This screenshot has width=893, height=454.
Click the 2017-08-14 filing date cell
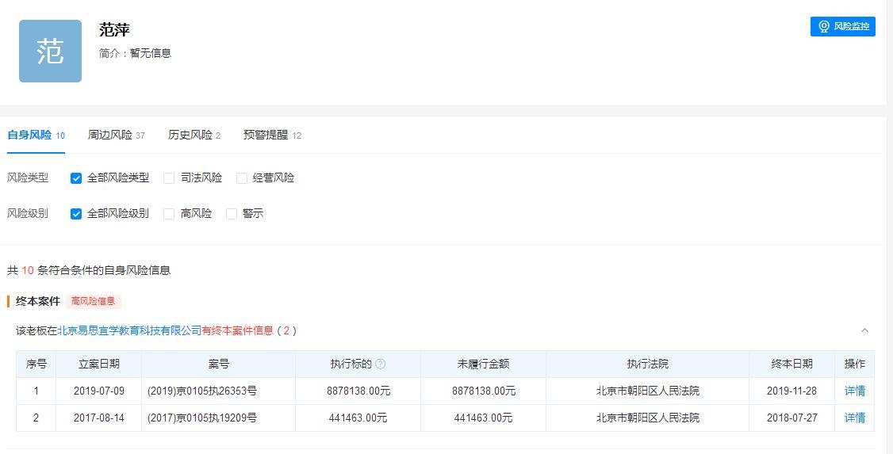(x=98, y=418)
